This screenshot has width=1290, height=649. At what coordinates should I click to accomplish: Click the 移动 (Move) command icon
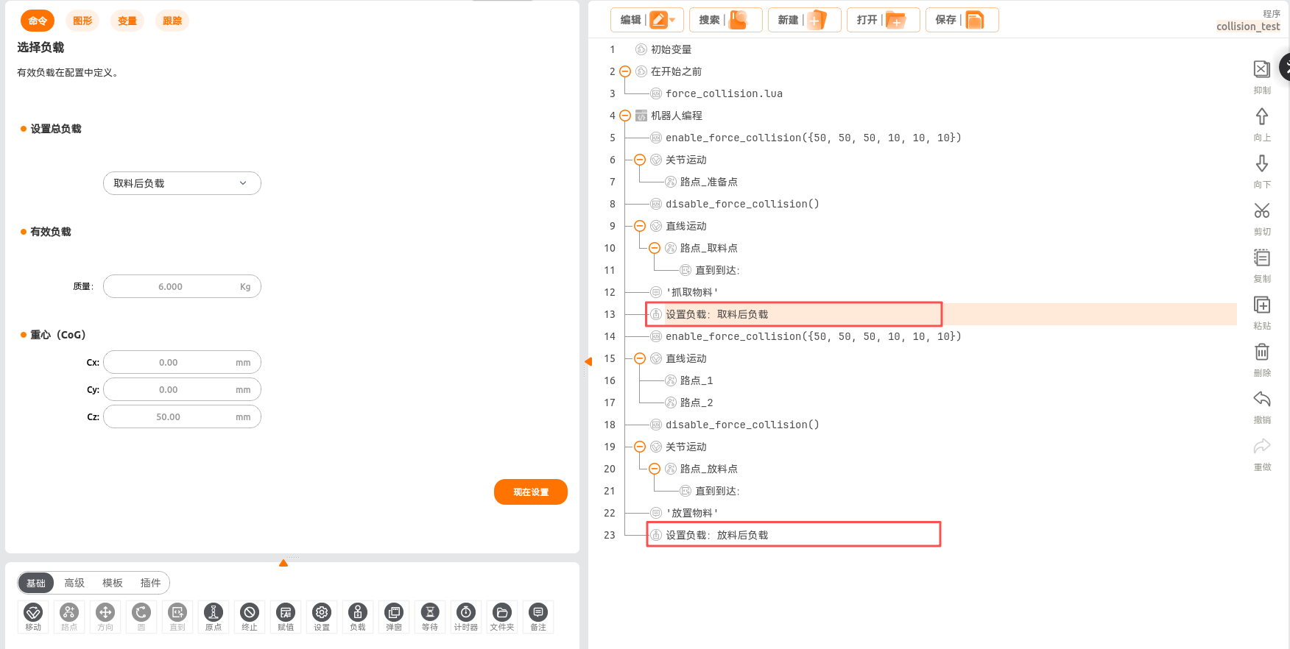point(33,616)
